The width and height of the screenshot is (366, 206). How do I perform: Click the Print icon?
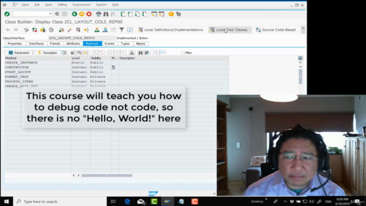pyautogui.click(x=99, y=14)
